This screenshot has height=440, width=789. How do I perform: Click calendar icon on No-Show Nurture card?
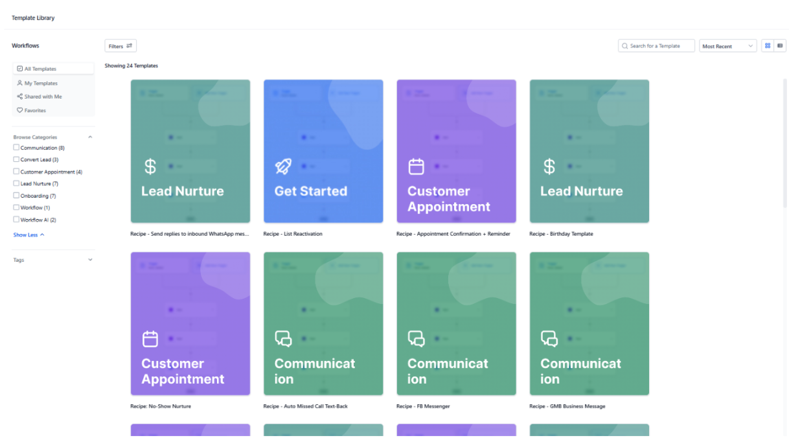point(150,339)
